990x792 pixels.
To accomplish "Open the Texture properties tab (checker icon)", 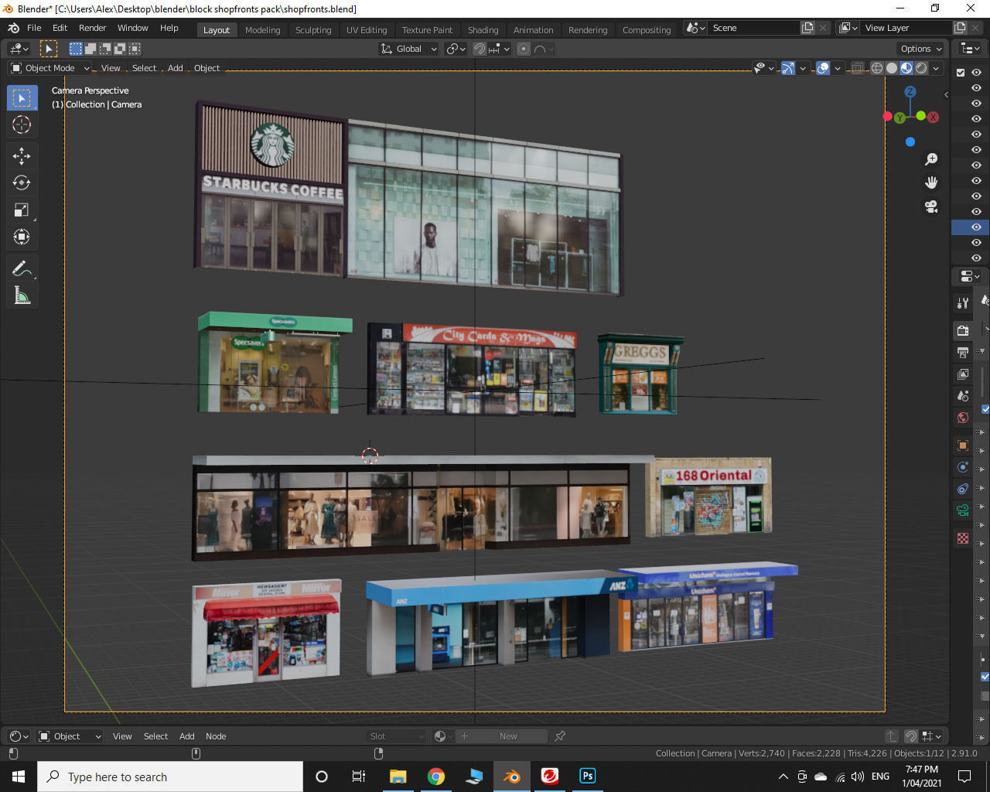I will (x=963, y=538).
